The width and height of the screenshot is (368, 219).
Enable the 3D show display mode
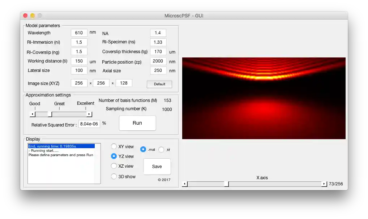tap(114, 176)
